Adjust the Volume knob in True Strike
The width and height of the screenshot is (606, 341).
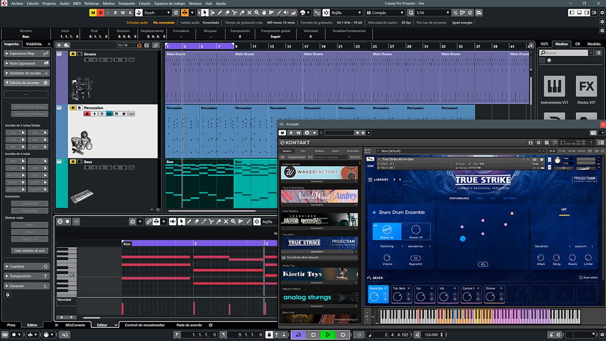(x=387, y=258)
